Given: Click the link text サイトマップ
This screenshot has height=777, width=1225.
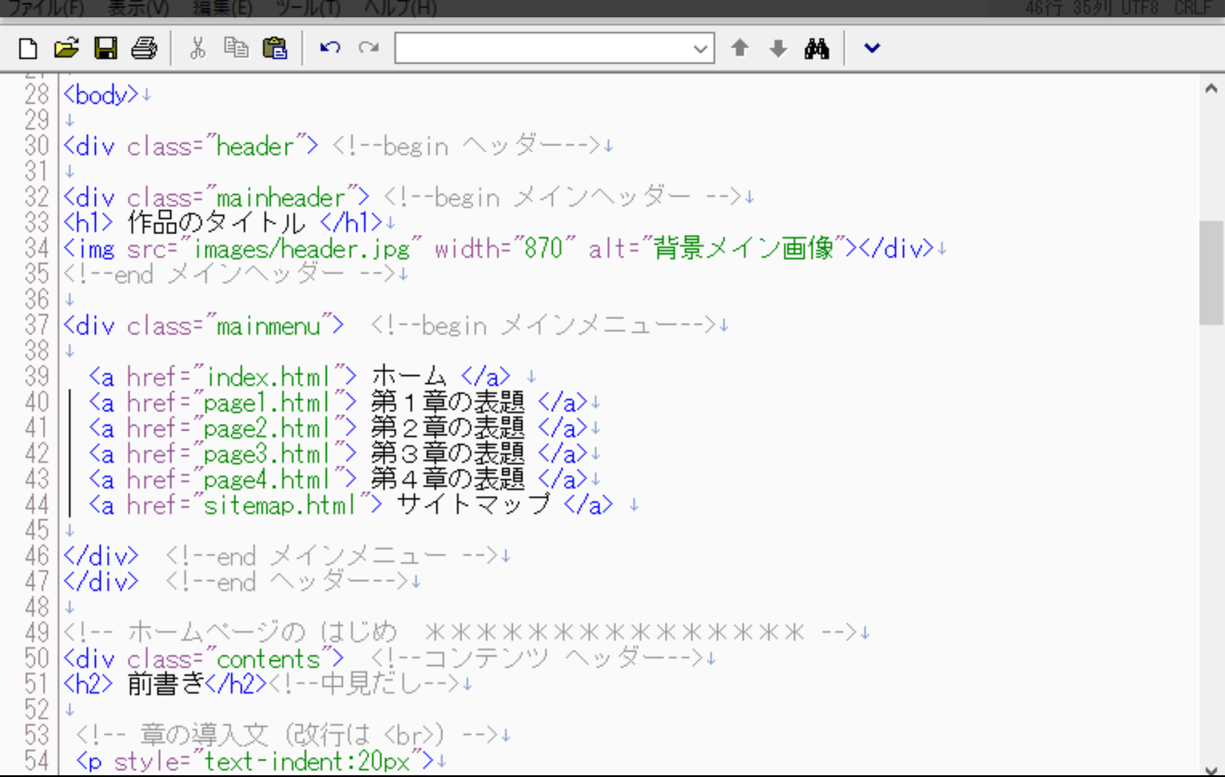Looking at the screenshot, I should pos(473,505).
